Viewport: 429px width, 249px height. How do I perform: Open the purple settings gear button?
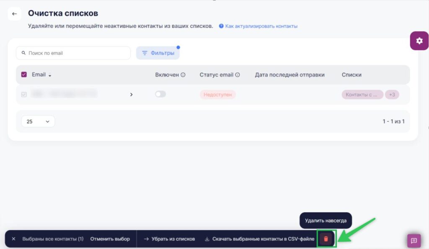[x=419, y=41]
